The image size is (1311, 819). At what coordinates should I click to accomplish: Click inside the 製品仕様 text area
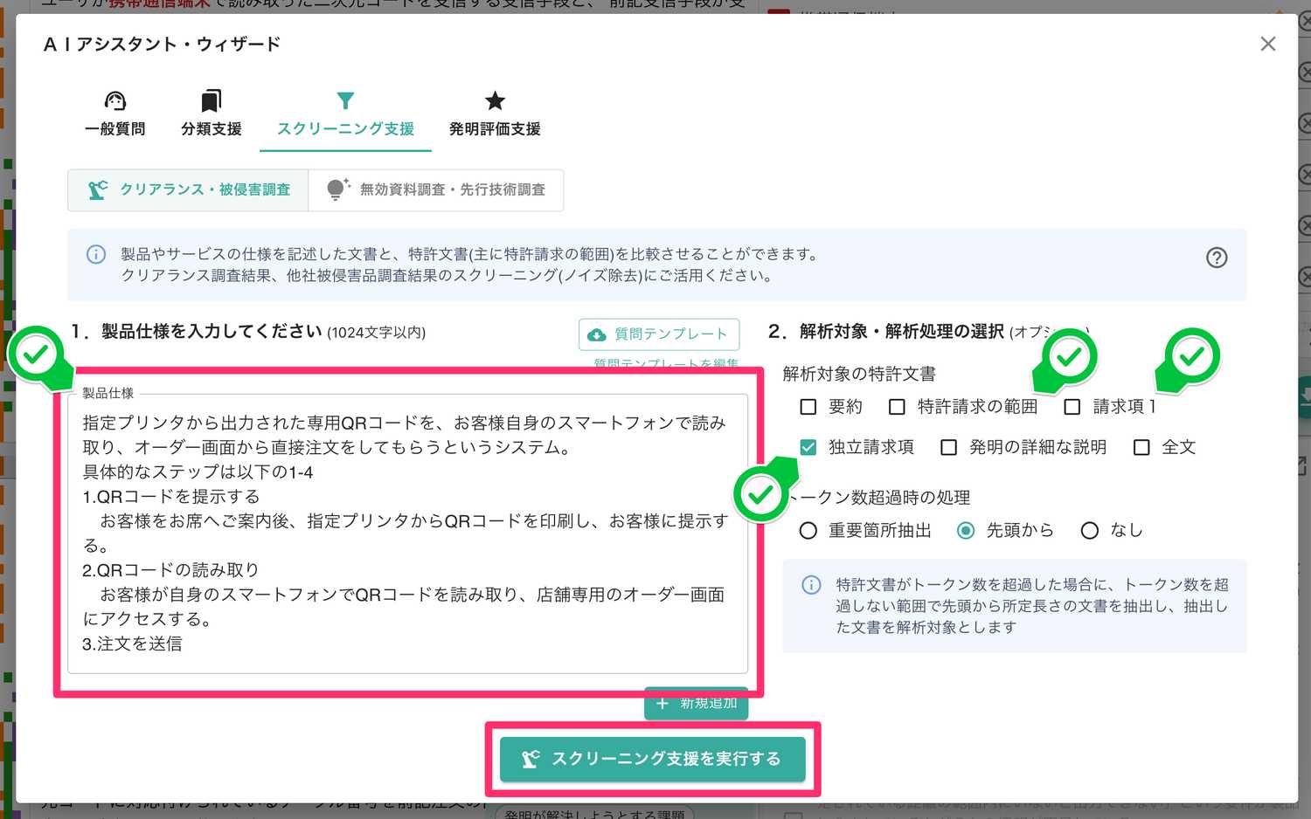tap(407, 533)
